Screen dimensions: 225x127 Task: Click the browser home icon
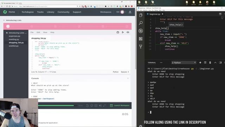(x=9, y=6)
